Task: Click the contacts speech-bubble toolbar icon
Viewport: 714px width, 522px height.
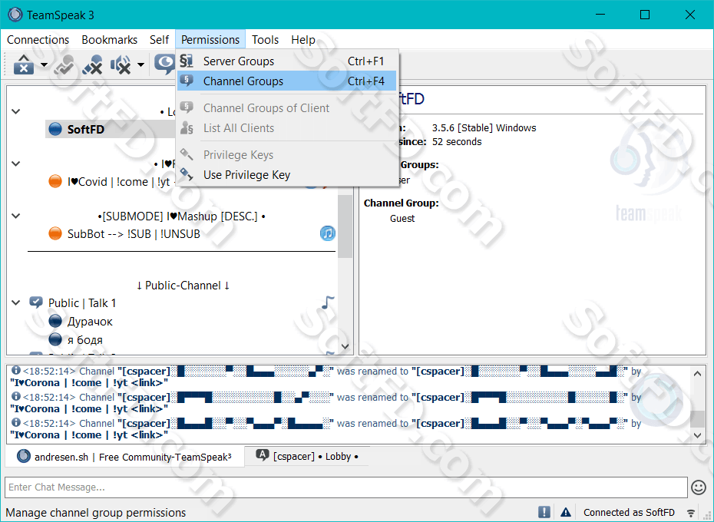Action: point(164,64)
